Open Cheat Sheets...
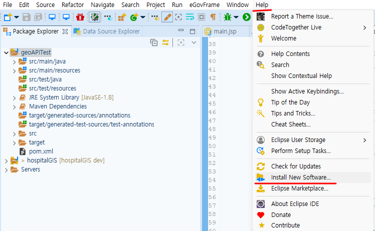The image size is (375, 231). click(x=313, y=124)
